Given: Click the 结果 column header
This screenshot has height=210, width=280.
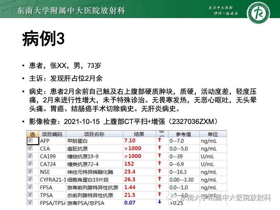Looking at the screenshot, I should [x=139, y=134].
